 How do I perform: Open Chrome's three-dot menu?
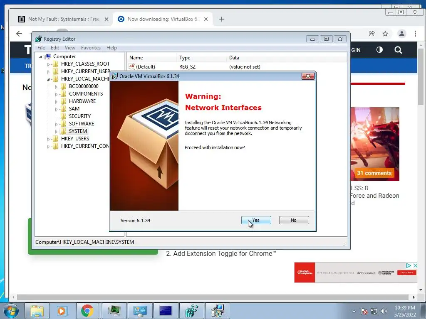(415, 34)
